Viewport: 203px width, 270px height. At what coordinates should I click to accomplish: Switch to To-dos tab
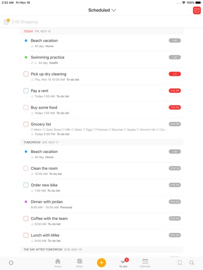(123, 263)
